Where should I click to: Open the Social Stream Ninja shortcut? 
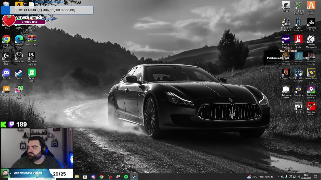click(x=19, y=92)
